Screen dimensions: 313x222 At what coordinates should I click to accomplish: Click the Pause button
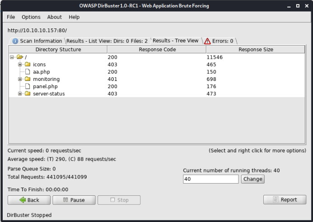[74, 200]
